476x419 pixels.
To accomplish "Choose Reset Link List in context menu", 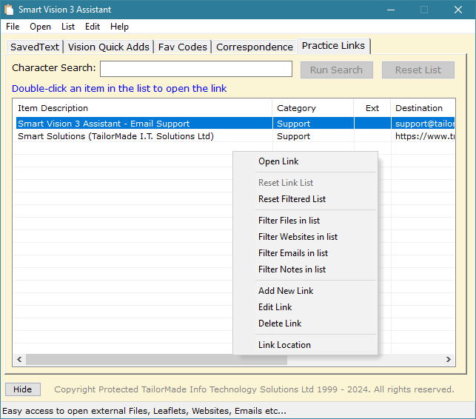I will coord(305,183).
